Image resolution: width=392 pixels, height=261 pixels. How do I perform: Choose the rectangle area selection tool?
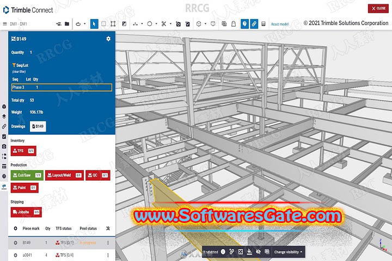(x=103, y=24)
